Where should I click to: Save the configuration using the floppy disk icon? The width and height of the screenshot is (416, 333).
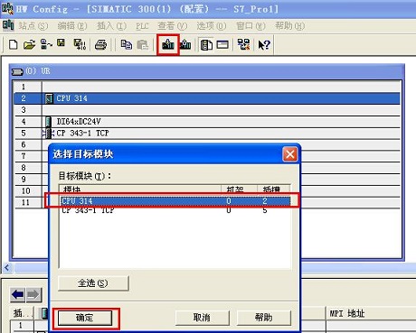(x=61, y=43)
